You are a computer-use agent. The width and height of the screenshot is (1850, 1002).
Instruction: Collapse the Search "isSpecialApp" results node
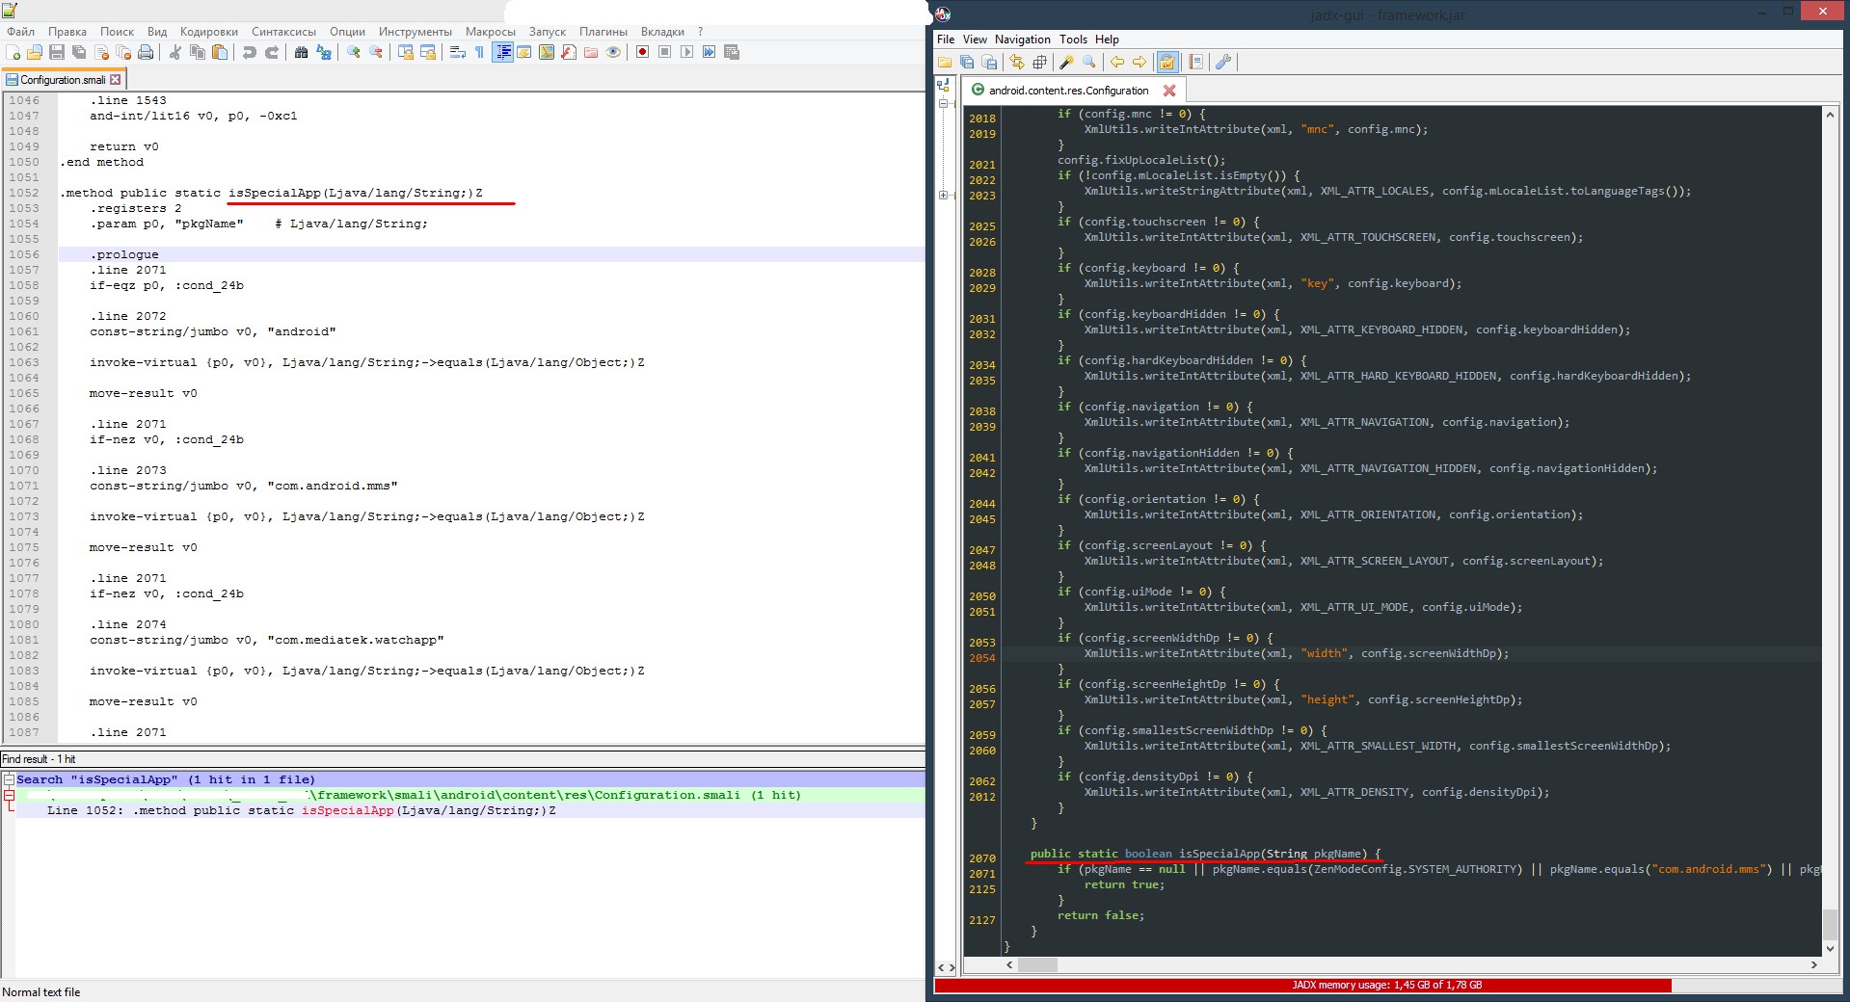click(9, 779)
